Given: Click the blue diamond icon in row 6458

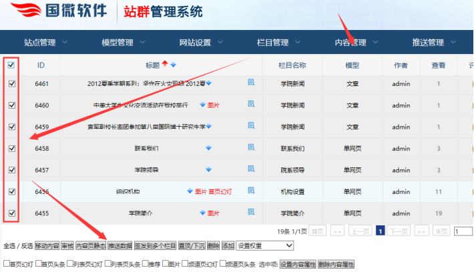Looking at the screenshot, I should tap(209, 148).
